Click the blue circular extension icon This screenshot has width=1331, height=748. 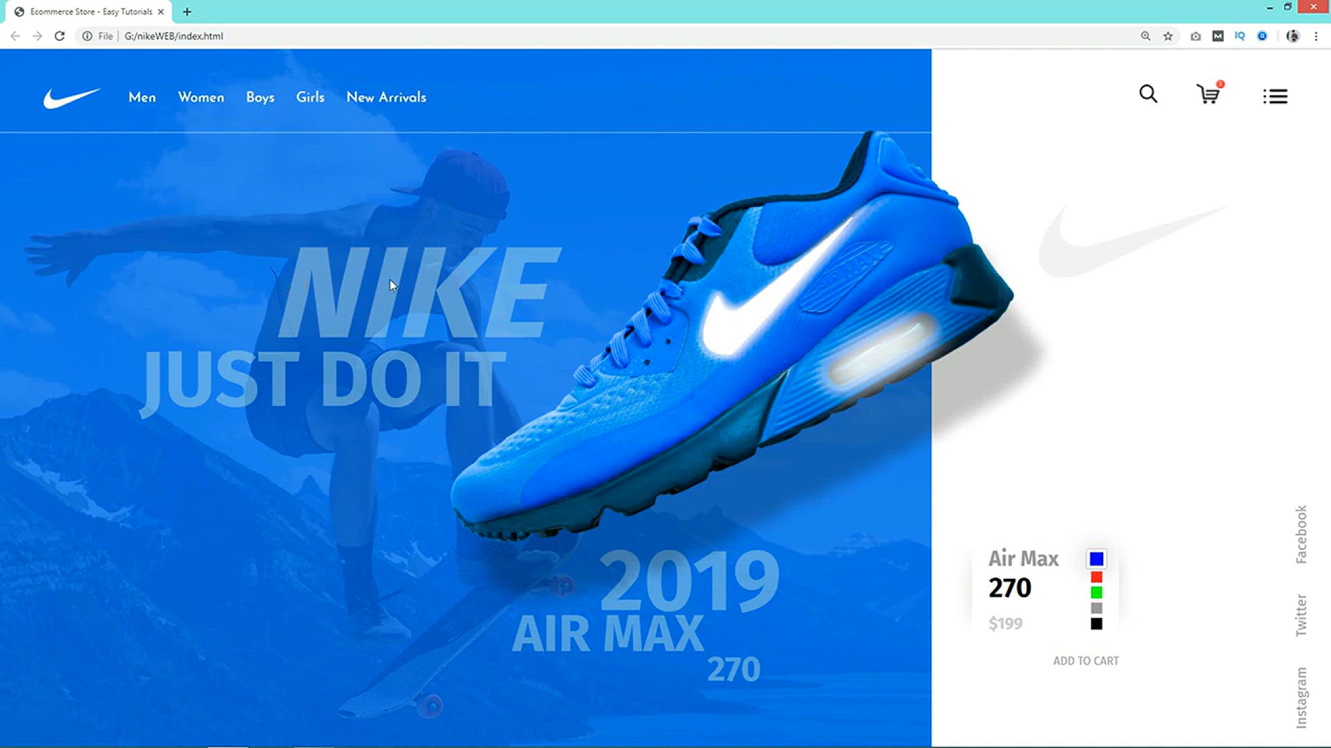[1262, 36]
